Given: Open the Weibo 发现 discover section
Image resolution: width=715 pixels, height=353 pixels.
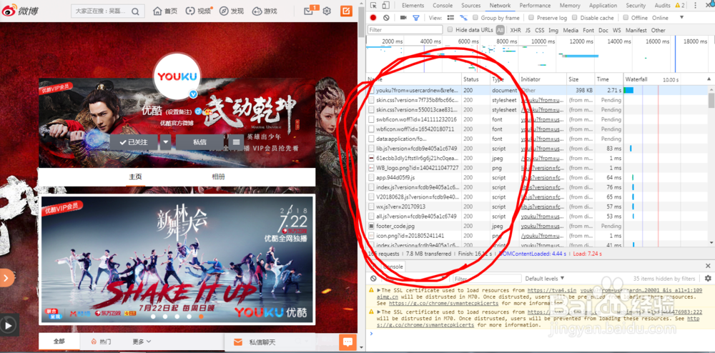Looking at the screenshot, I should [x=231, y=11].
